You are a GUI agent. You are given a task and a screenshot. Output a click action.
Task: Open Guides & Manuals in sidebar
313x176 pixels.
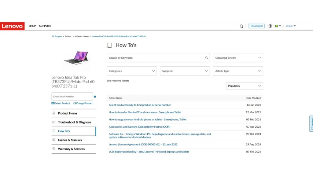pos(70,140)
